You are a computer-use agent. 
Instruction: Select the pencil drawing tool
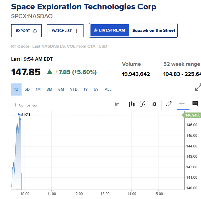[x=169, y=104]
